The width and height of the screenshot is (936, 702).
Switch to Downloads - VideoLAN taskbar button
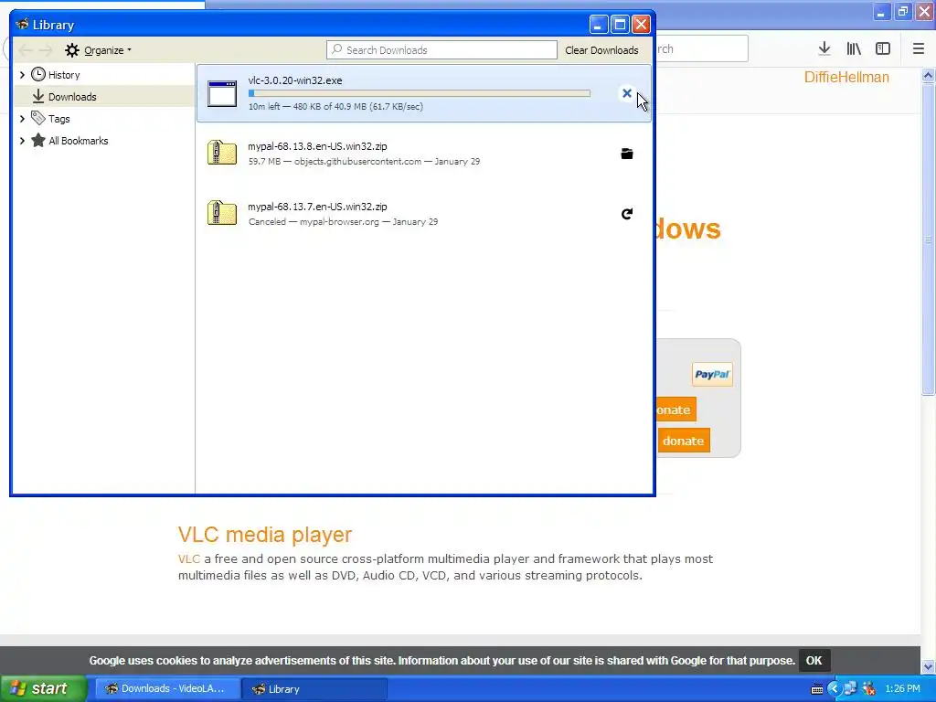tap(168, 688)
